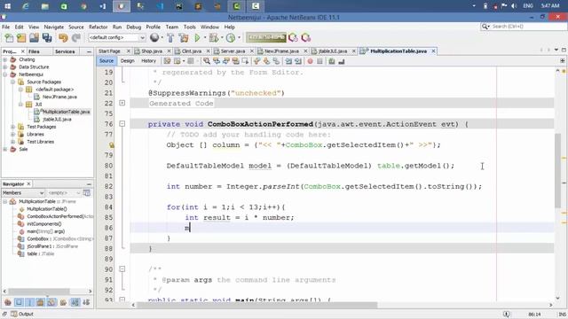
Task: Click the globe browser icon in toolbar
Action: (154, 37)
